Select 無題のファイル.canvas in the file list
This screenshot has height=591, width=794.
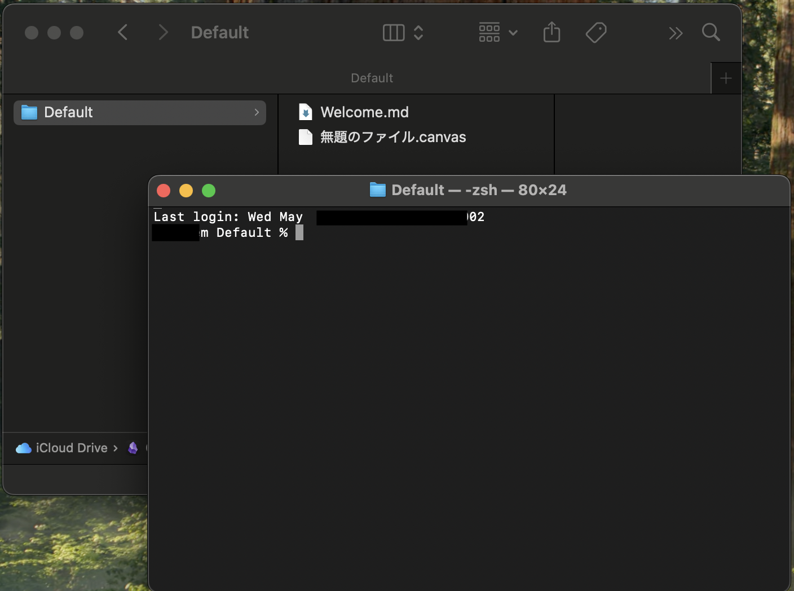click(392, 137)
